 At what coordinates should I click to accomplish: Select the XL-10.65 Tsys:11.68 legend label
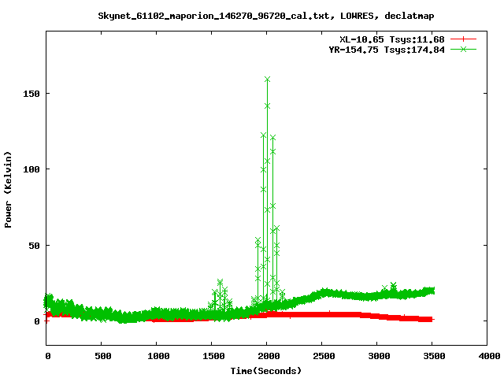[392, 39]
